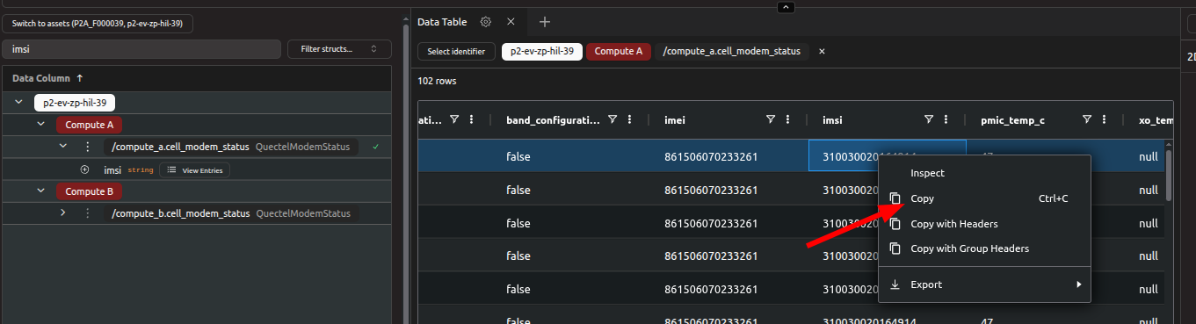Open options dots for compute_b.cell_modem_status
The image size is (1196, 324).
coord(87,212)
